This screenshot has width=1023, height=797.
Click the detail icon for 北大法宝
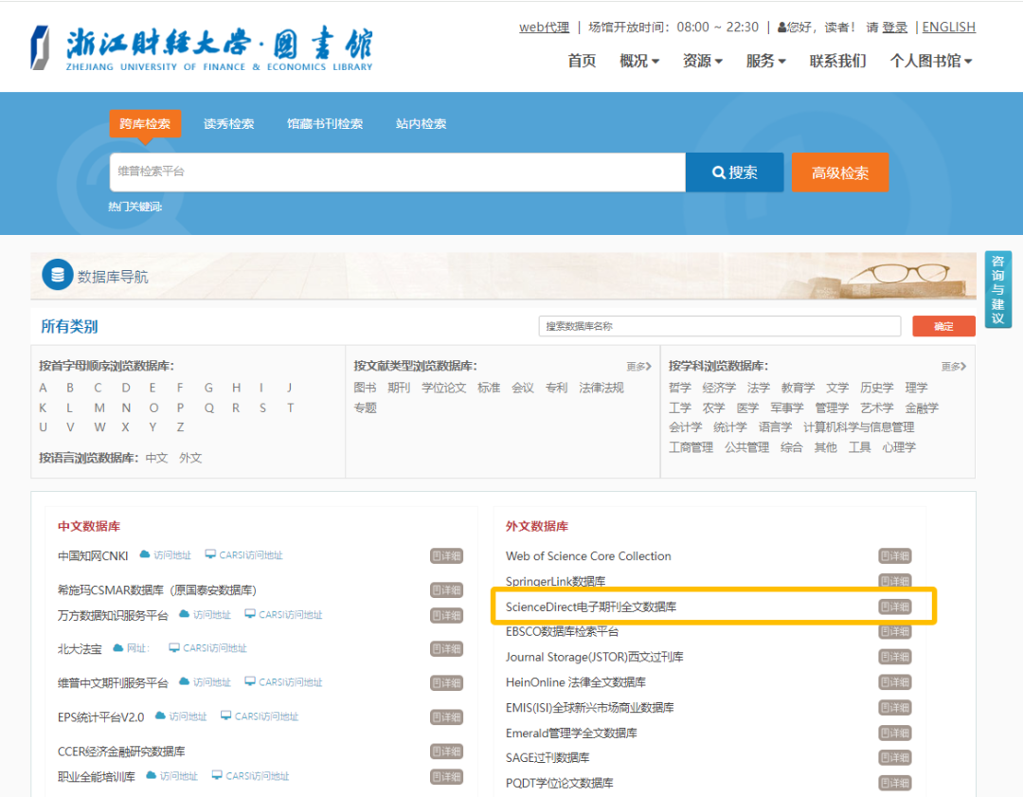[x=446, y=649]
